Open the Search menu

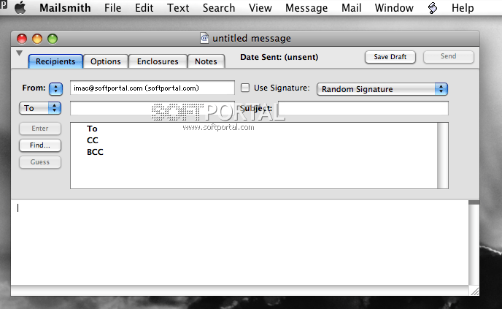tap(219, 8)
